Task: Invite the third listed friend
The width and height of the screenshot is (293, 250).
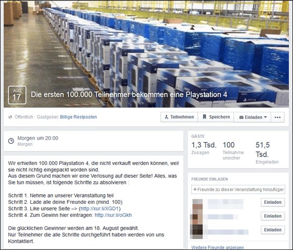Action: pyautogui.click(x=273, y=230)
